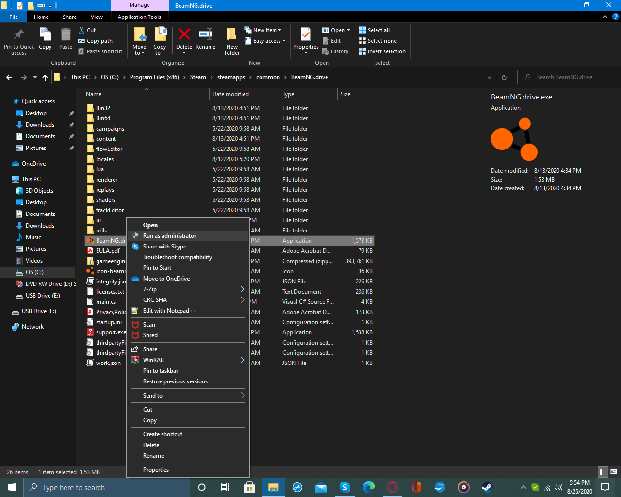Click the Properties checkmark icon in ribbon
This screenshot has height=497, width=621.
[306, 34]
